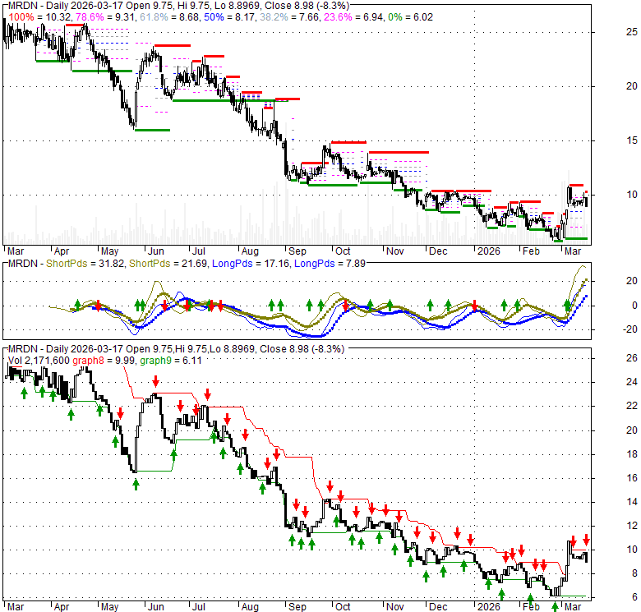Click the "18" price axis label in the bottom panel
The width and height of the screenshot is (641, 612).
coord(632,454)
